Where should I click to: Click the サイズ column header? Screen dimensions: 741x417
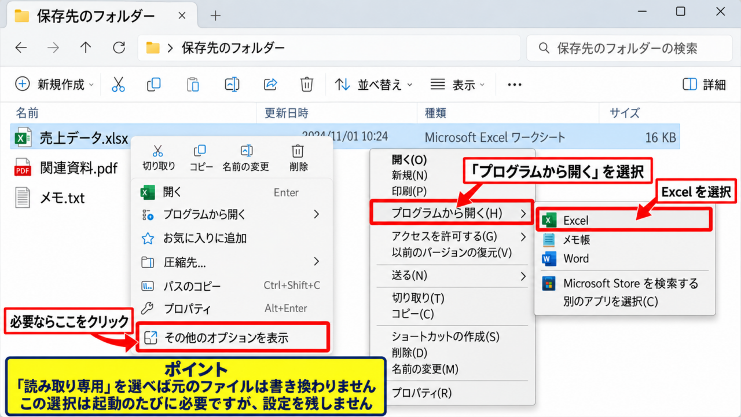click(x=625, y=113)
